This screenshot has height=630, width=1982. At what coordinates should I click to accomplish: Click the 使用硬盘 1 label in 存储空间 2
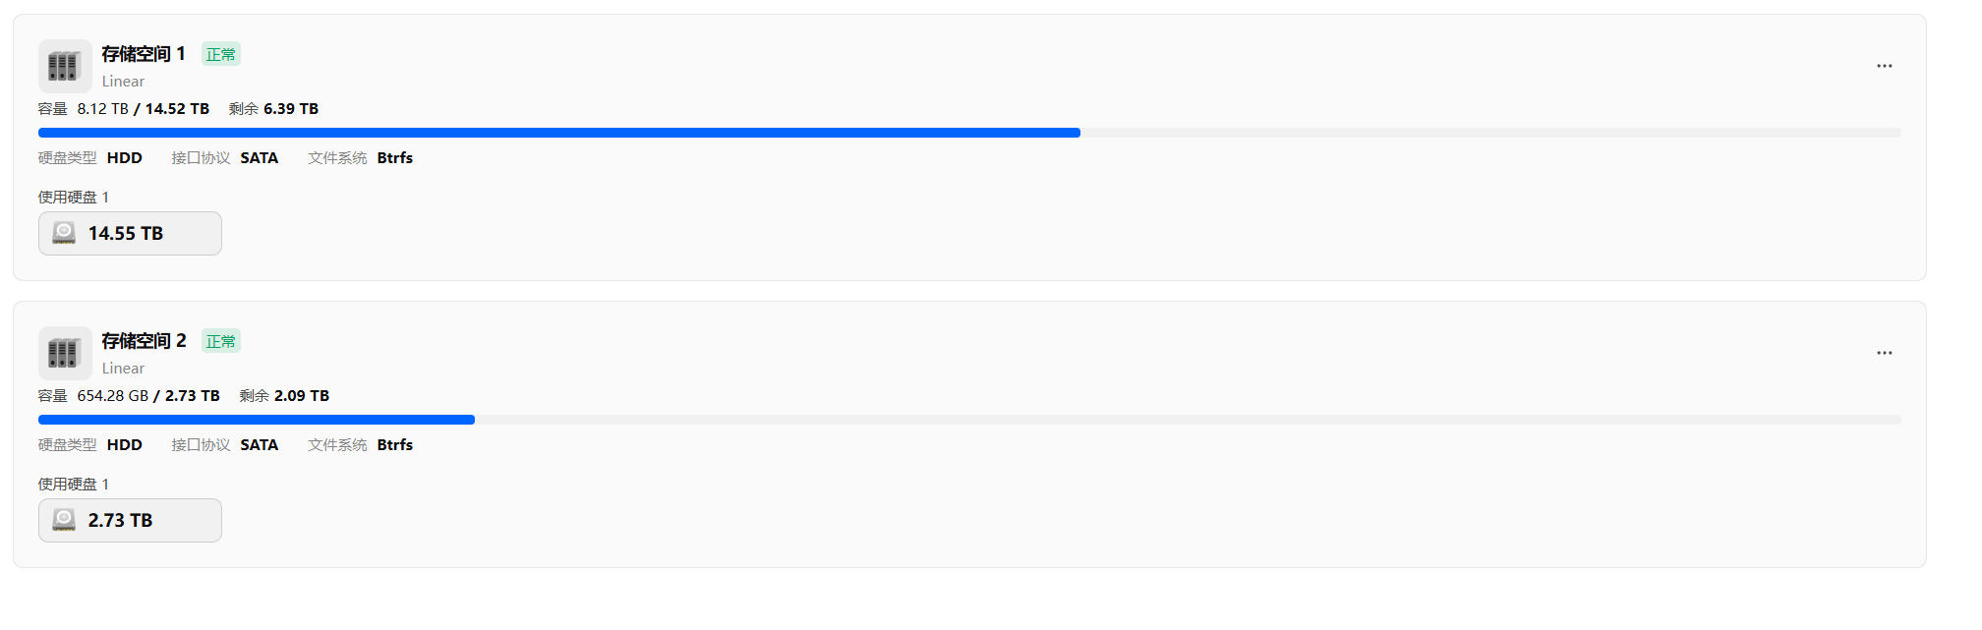coord(74,485)
